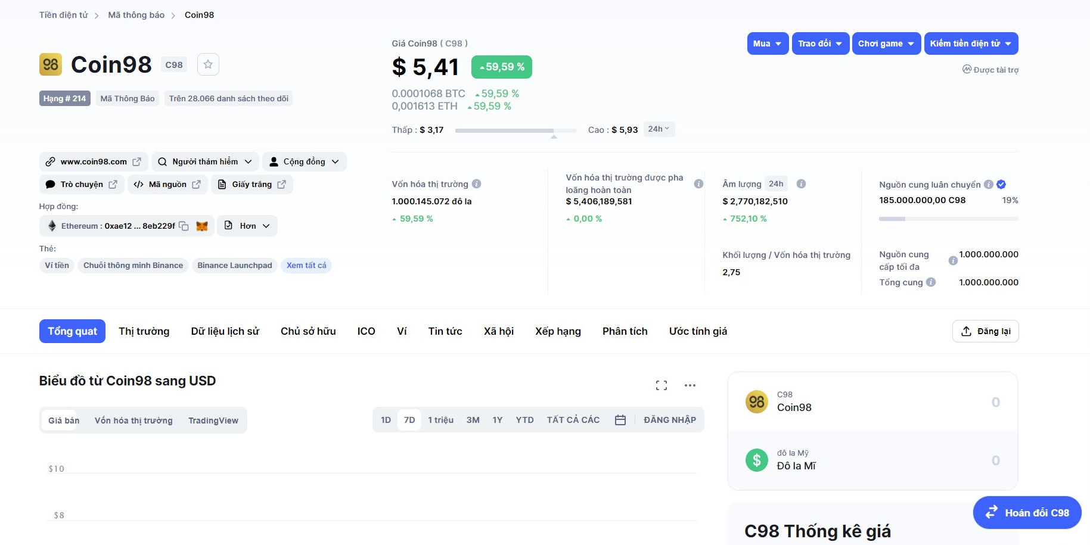Select the 1D chart time range
Image resolution: width=1090 pixels, height=545 pixels.
tap(386, 420)
